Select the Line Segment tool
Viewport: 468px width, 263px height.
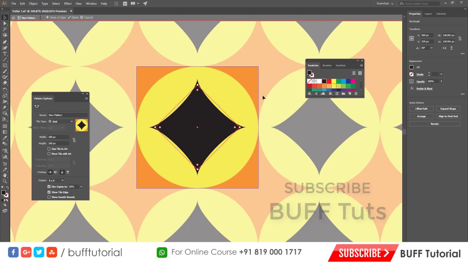[x=5, y=60]
